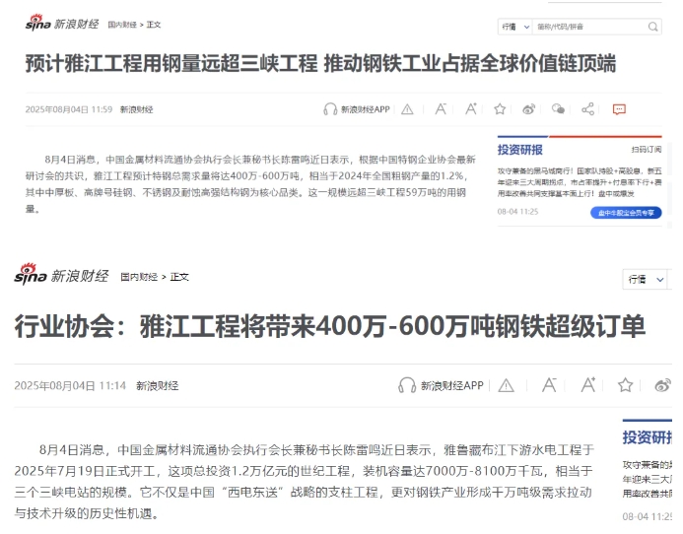
Task: Increase font size in bottom article toolbar
Action: click(x=587, y=385)
